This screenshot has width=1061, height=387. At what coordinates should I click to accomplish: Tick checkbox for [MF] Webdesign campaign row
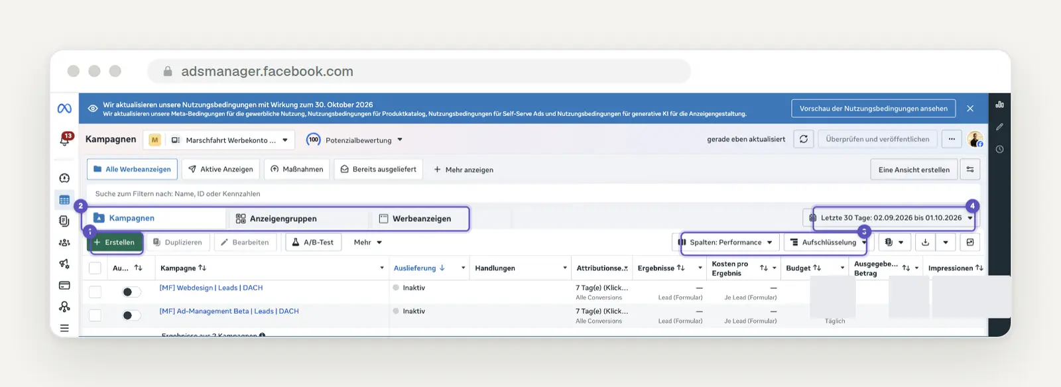click(x=95, y=292)
